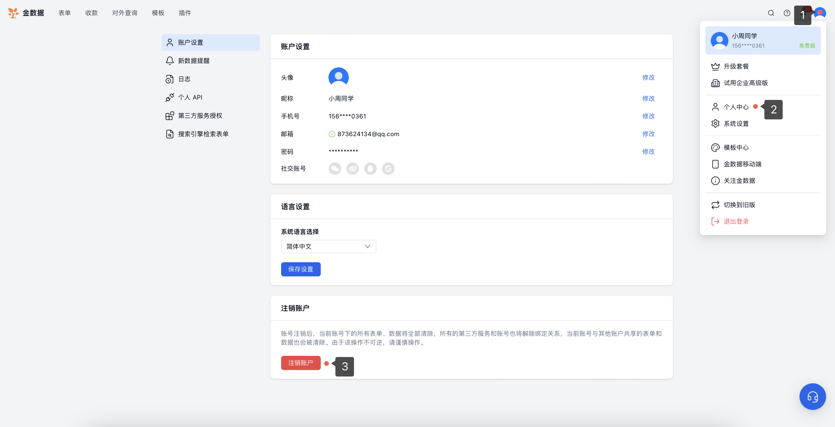Viewport: 835px width, 427px height.
Task: Click 修改 for the 手机号 row
Action: click(x=648, y=116)
